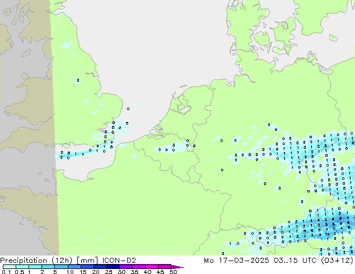
Task: Select the 40–45 mm magenta legend box
Action: tap(152, 267)
